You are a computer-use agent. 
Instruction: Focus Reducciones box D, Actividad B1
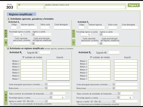pos(59,88)
